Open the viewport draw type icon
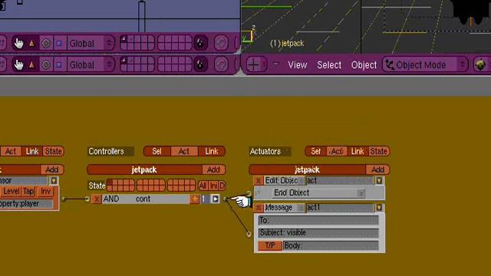Screen dimensions: 491x276 pos(480,64)
